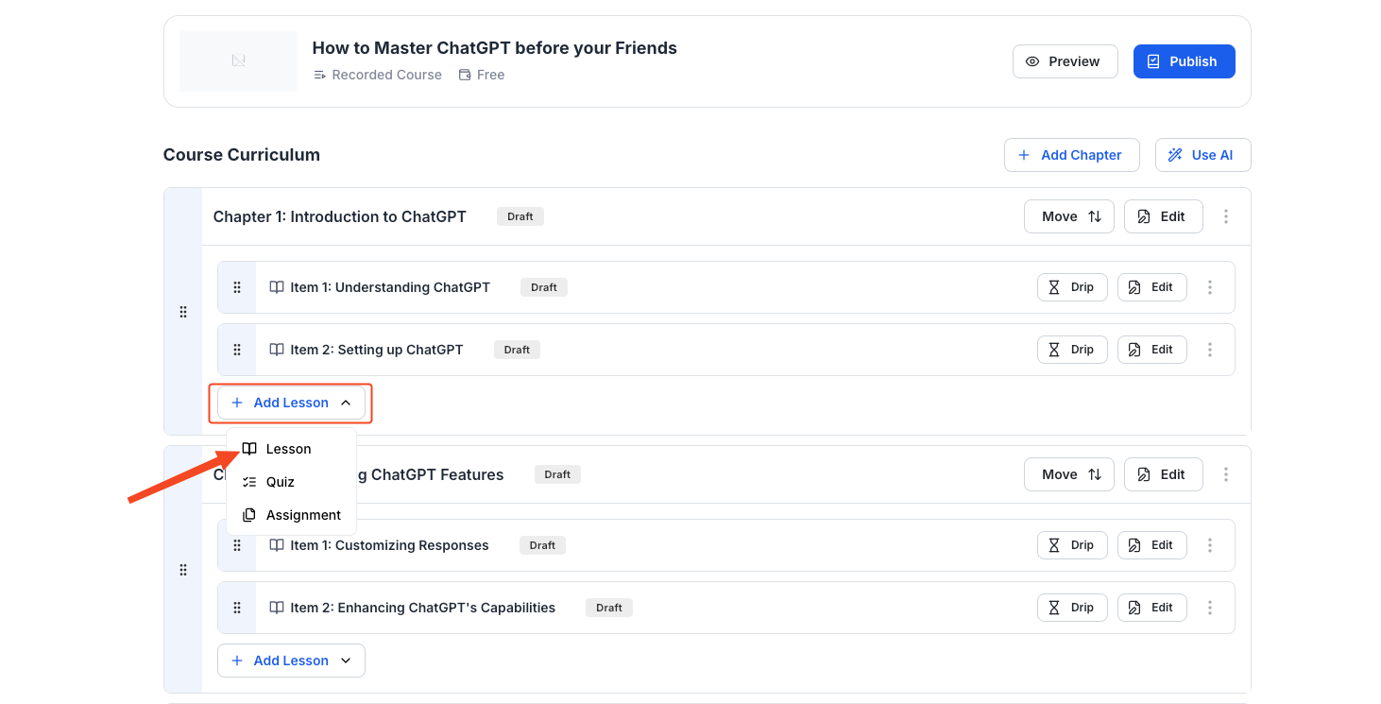1381x704 pixels.
Task: Click drag handle for Setting up ChatGPT item
Action: [237, 350]
